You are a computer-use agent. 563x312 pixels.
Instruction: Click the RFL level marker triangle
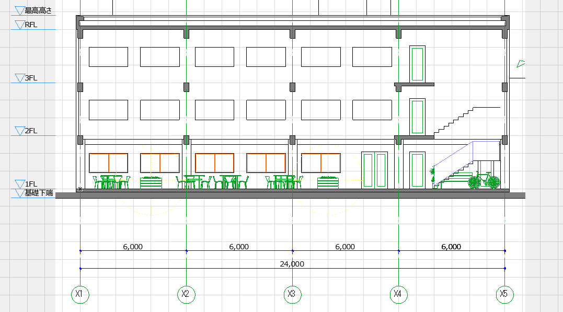coord(19,25)
